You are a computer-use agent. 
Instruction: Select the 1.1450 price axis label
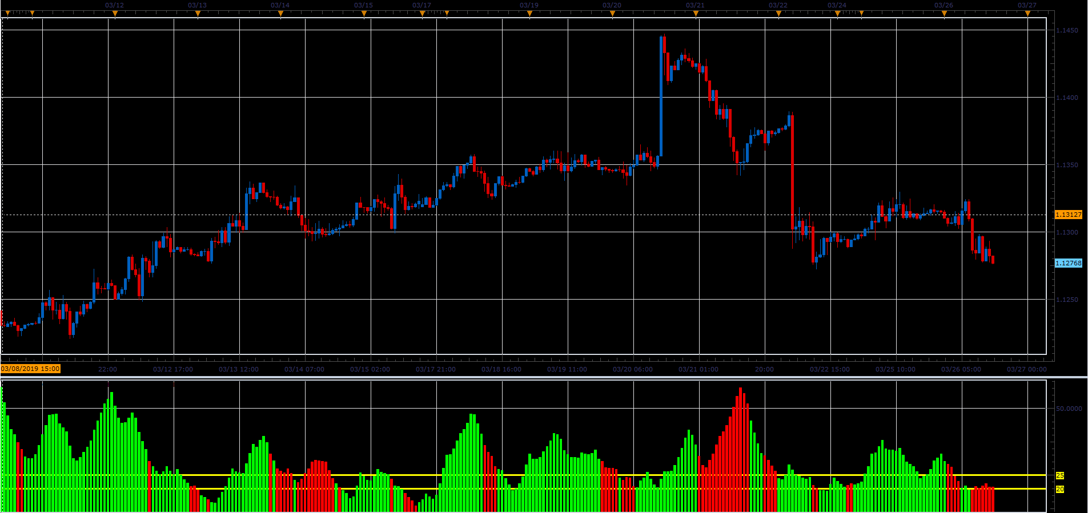1067,30
